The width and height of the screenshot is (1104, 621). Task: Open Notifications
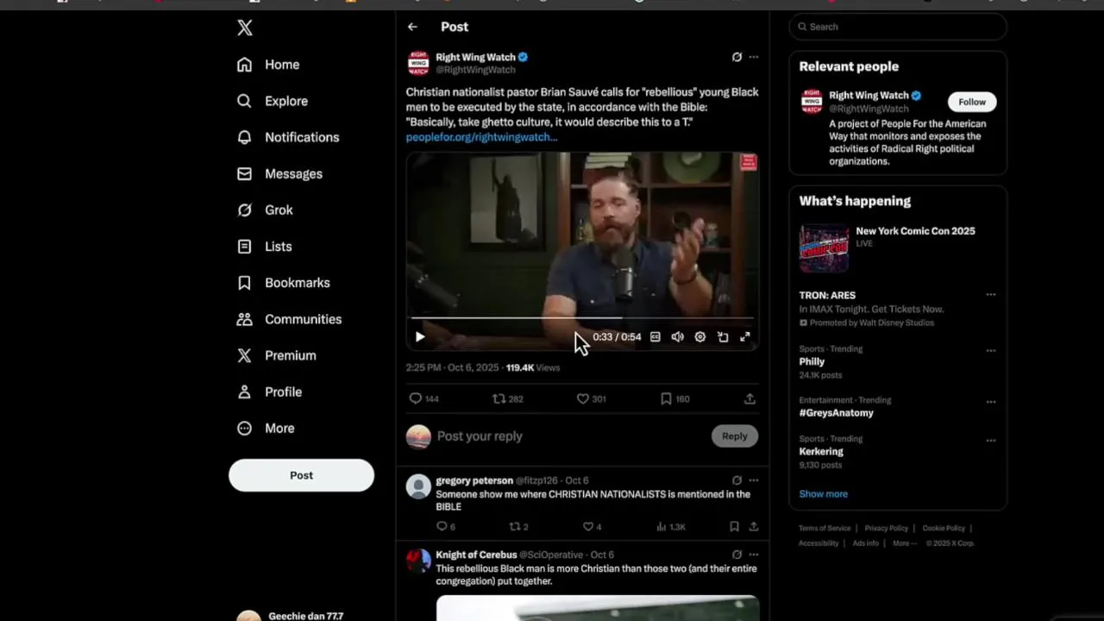coord(288,137)
